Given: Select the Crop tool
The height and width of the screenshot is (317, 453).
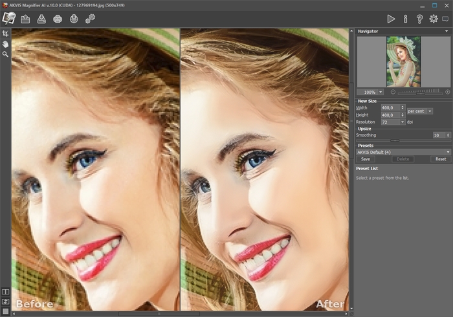Looking at the screenshot, I should [5, 34].
